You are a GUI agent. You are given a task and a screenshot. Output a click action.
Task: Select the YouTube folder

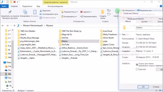[64, 44]
